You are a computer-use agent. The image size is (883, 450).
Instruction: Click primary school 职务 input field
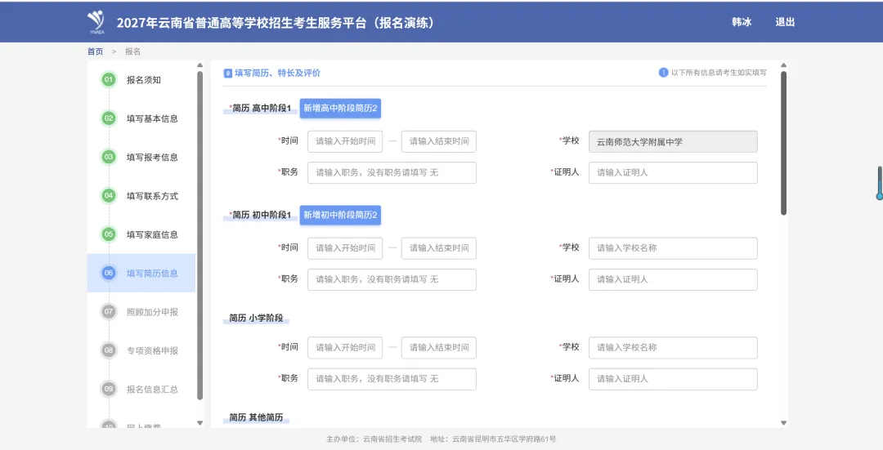(392, 379)
